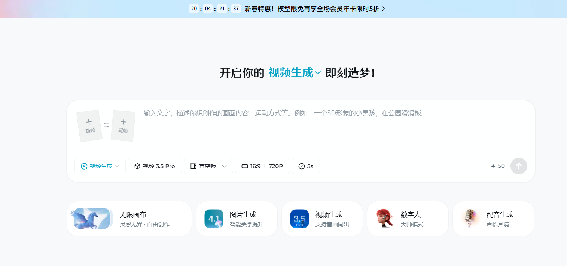567x266 pixels.
Task: Click the countdown timer in the banner
Action: click(x=215, y=9)
